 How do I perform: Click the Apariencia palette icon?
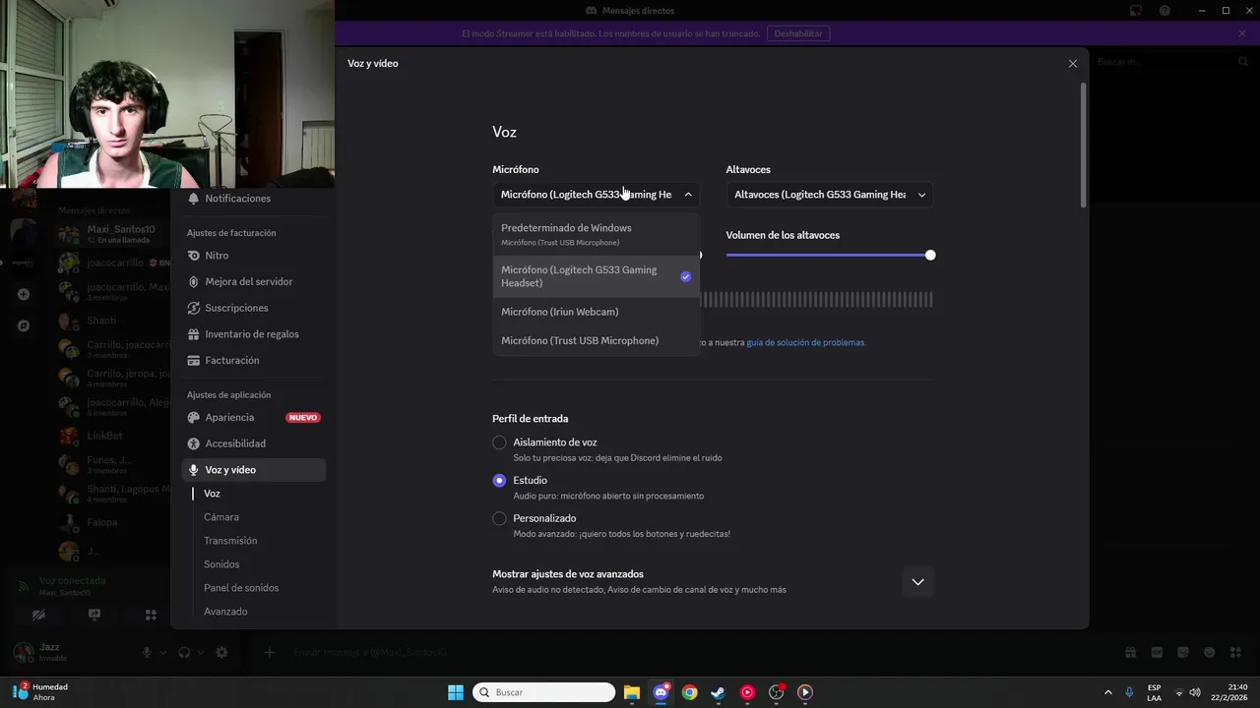(194, 418)
